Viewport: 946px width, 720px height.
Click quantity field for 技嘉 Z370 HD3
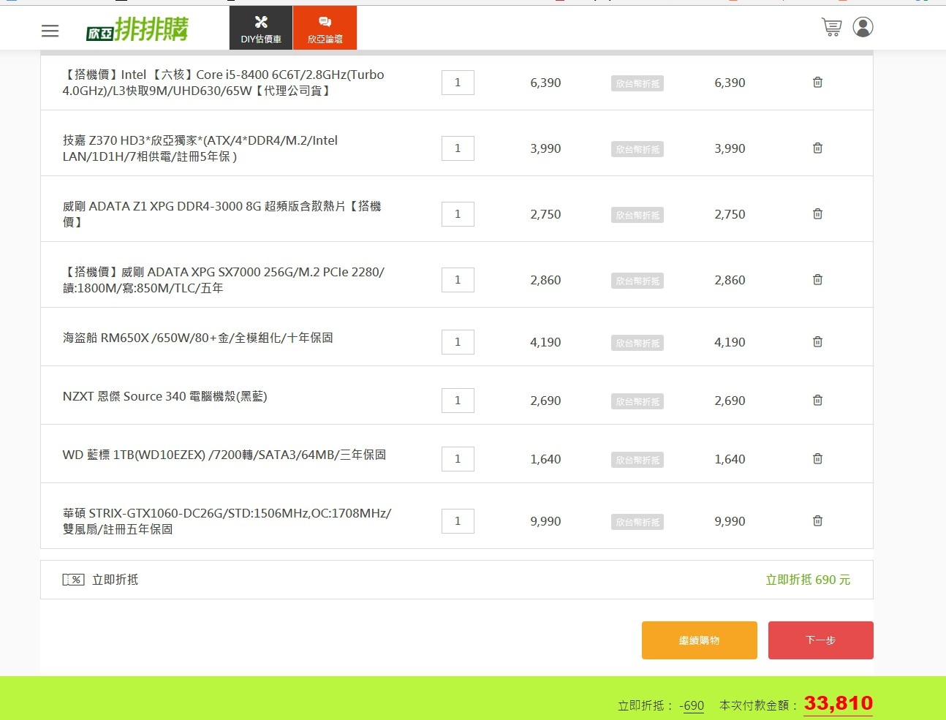click(458, 148)
